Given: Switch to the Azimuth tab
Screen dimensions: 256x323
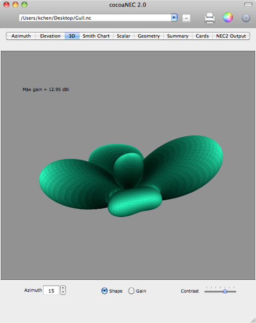Looking at the screenshot, I should 21,36.
